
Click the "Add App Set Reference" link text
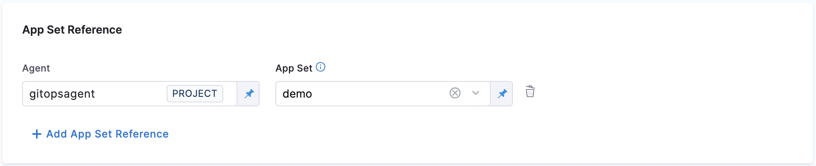point(107,134)
